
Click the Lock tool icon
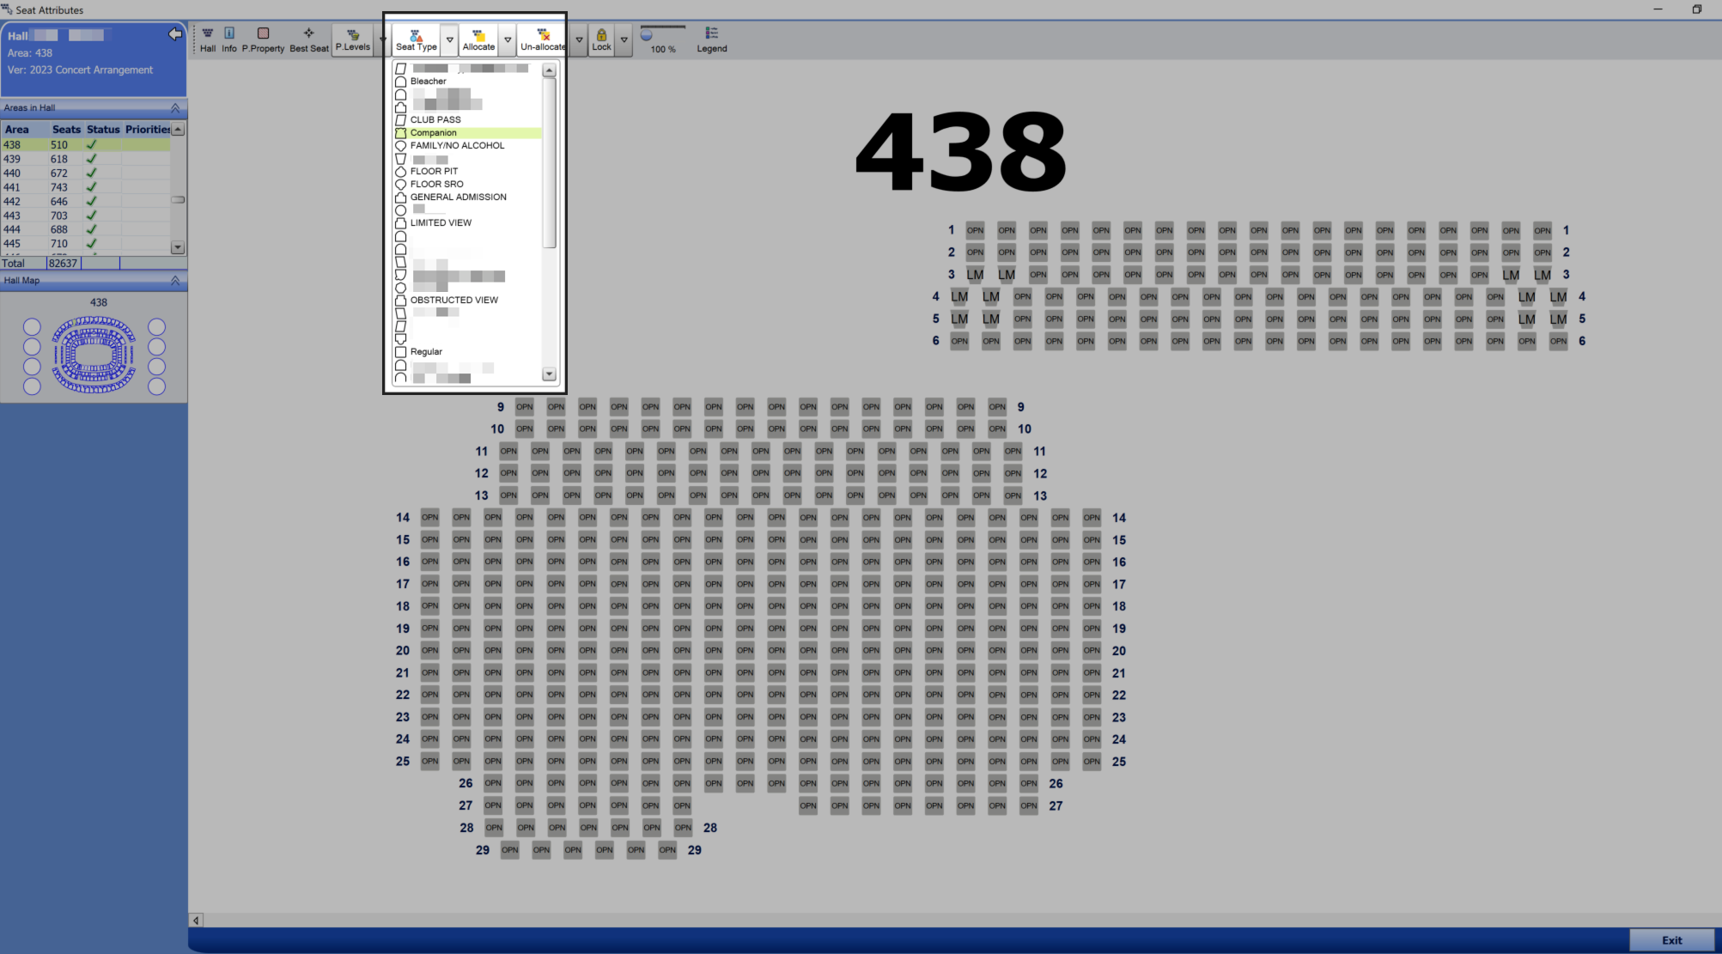pos(601,39)
